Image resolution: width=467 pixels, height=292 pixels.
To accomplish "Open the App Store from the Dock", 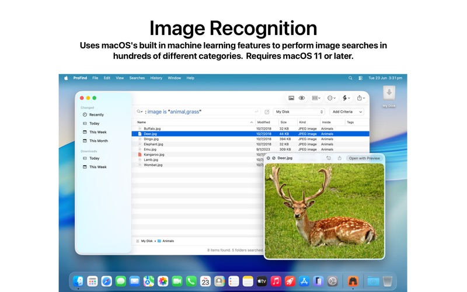I will tap(304, 281).
